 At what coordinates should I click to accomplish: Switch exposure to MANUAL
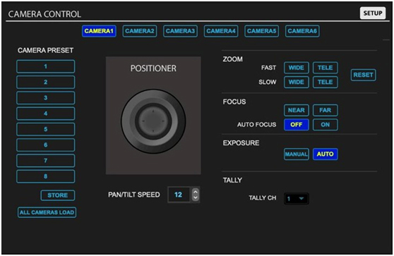coord(297,154)
